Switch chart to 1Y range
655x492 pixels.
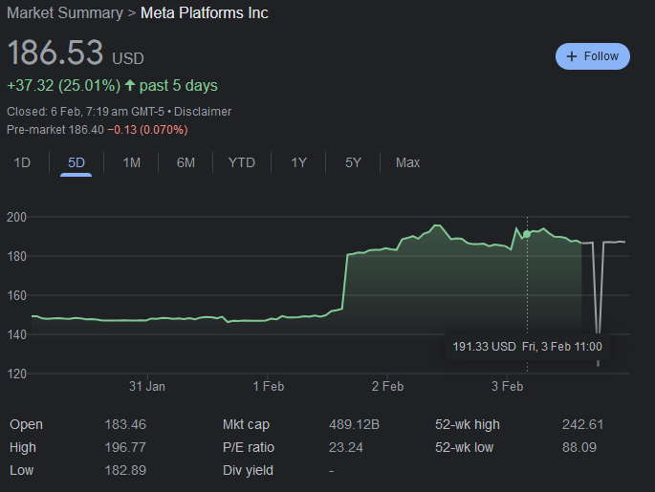(x=298, y=162)
